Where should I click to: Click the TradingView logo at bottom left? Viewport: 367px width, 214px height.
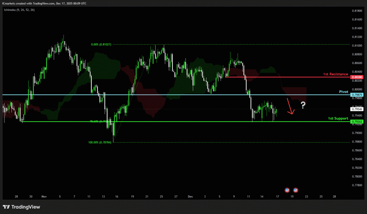point(22,207)
